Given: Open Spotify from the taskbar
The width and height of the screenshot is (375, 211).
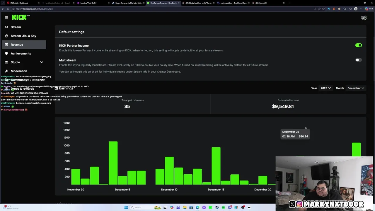Looking at the screenshot, I should [x=223, y=207].
